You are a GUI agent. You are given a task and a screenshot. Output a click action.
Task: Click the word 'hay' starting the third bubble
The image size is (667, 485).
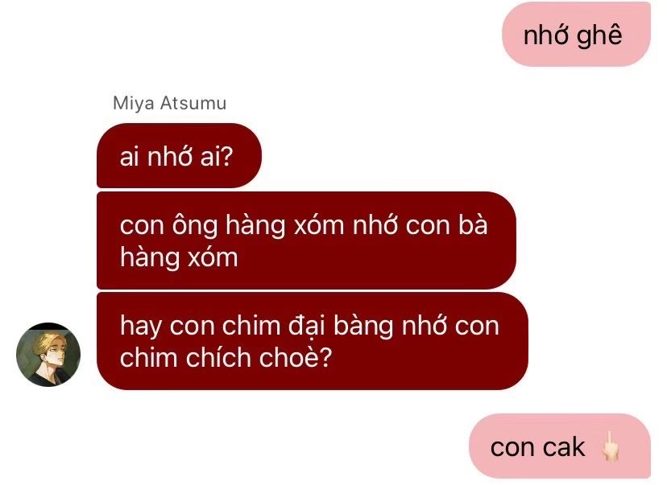pos(140,327)
